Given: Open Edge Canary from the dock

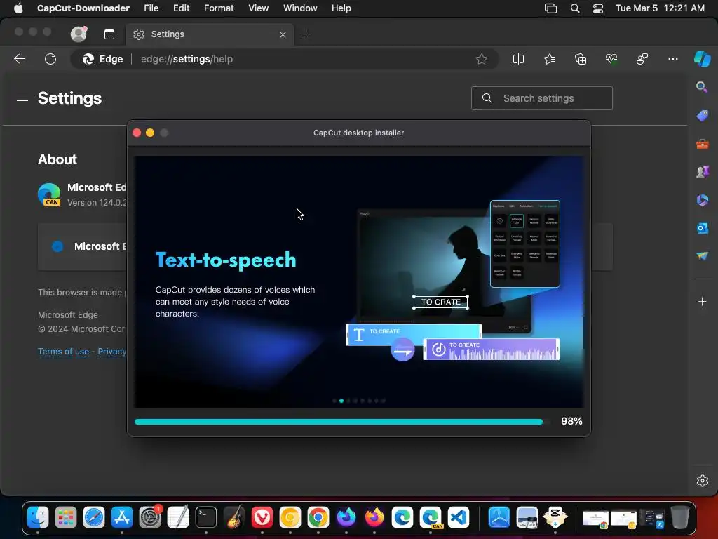Looking at the screenshot, I should 431,517.
